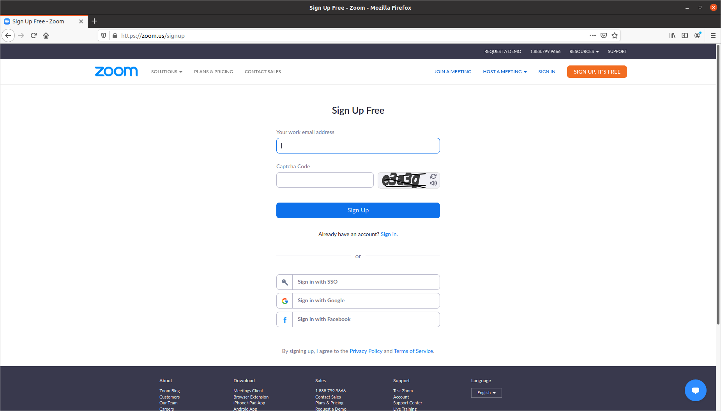Click the browser Forward arrow button
Viewport: 721px width, 411px height.
click(21, 35)
